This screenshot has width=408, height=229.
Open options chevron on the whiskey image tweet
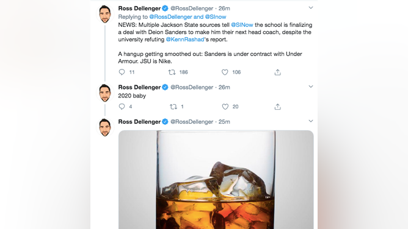click(311, 121)
